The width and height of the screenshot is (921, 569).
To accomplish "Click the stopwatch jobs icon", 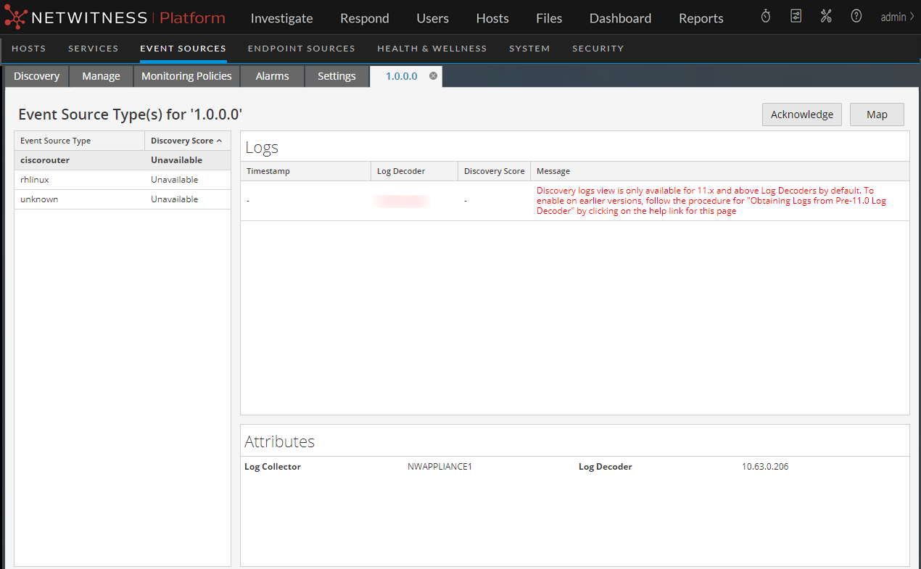I will click(766, 17).
